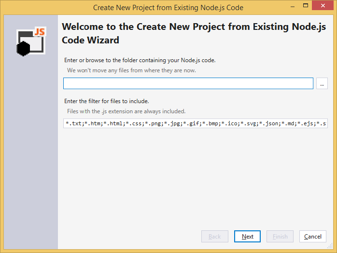Minimize the wizard window
Image resolution: width=337 pixels, height=253 pixels.
[293, 6]
